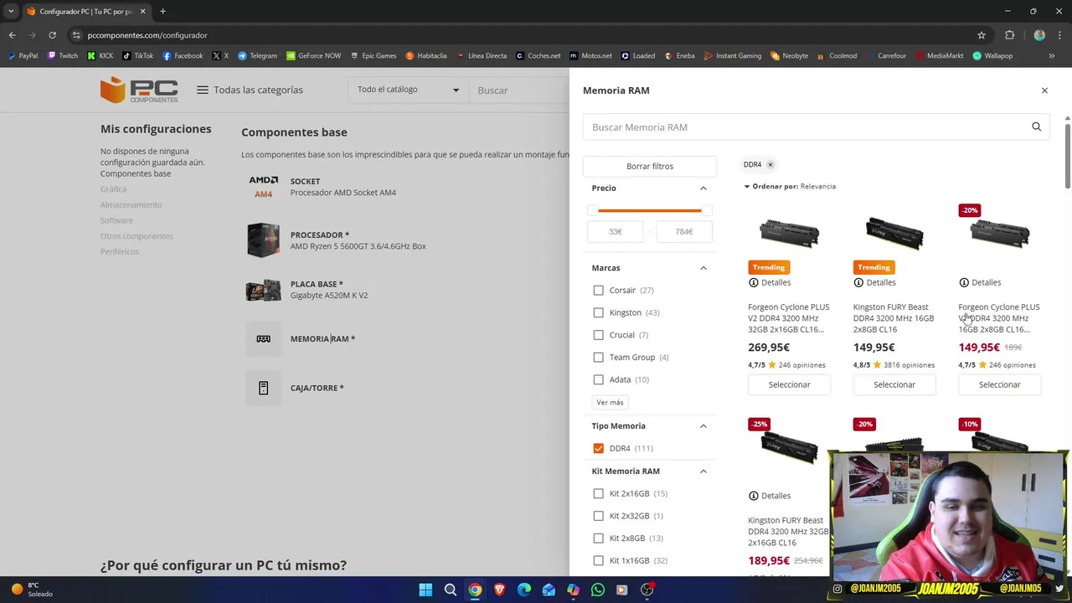Open WhatsApp from taskbar
1072x603 pixels.
click(597, 590)
